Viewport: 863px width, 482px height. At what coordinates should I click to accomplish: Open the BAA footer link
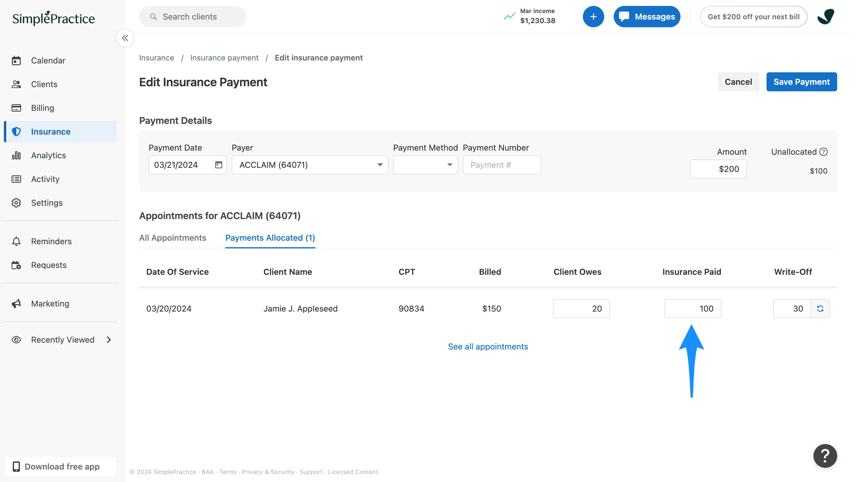tap(207, 472)
